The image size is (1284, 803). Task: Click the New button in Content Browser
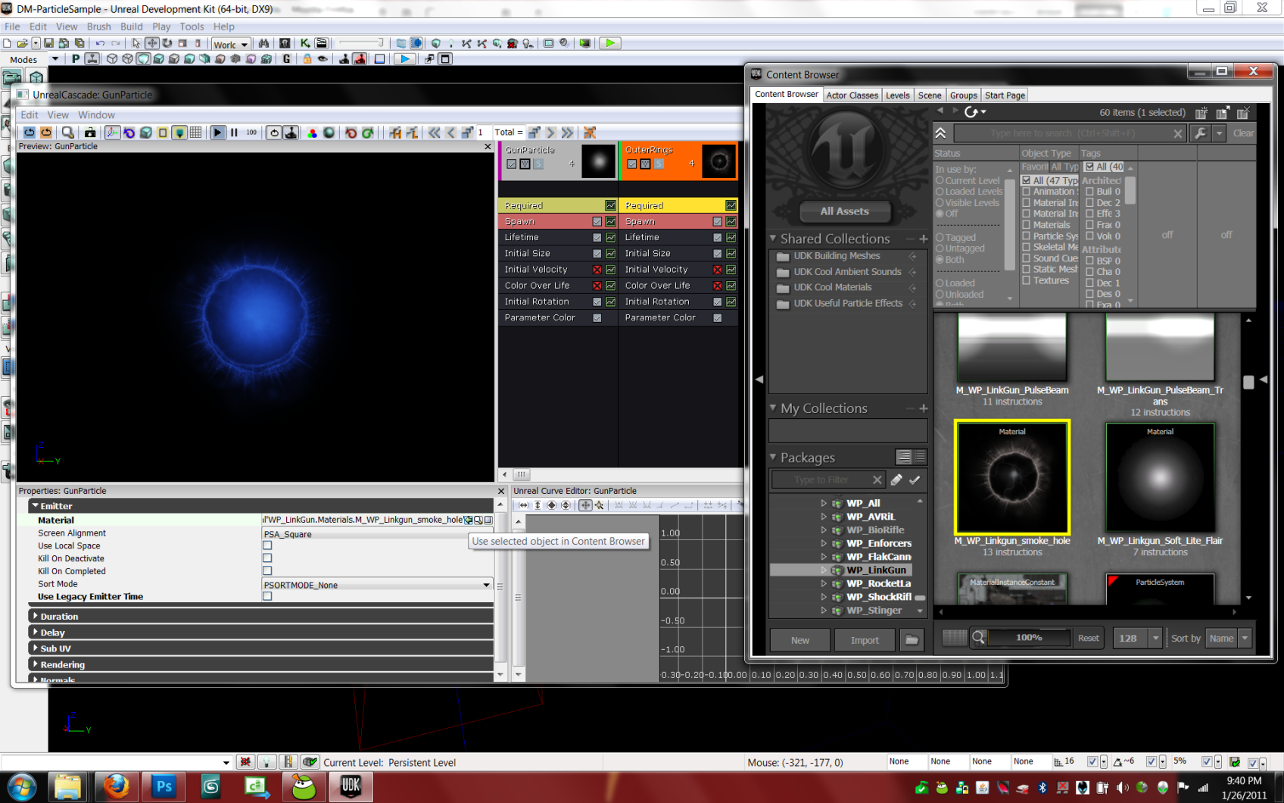799,640
